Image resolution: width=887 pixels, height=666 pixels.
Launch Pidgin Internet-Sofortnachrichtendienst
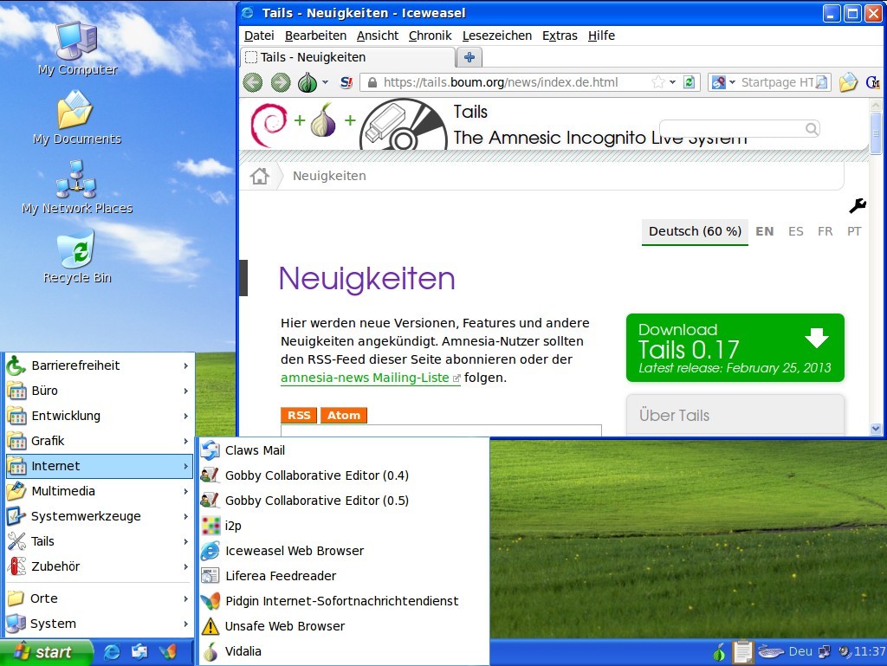pos(344,601)
